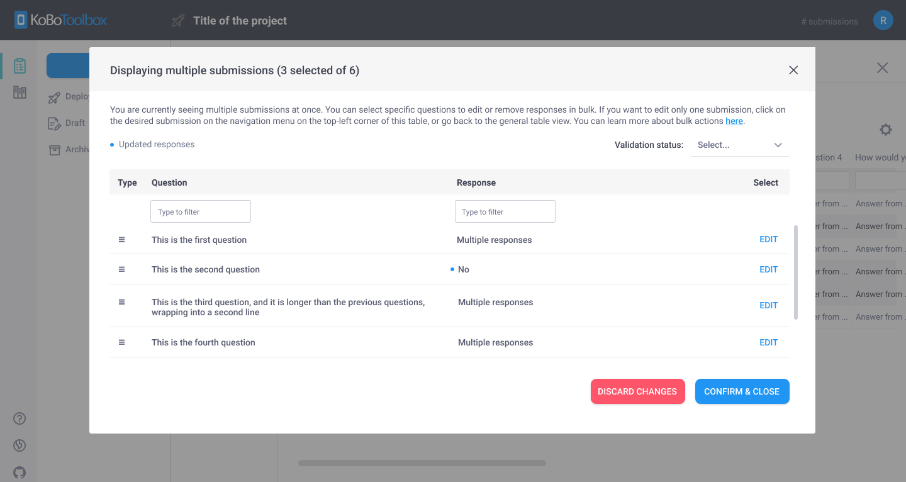Click CONFIRM & CLOSE button
This screenshot has width=906, height=482.
pyautogui.click(x=742, y=391)
